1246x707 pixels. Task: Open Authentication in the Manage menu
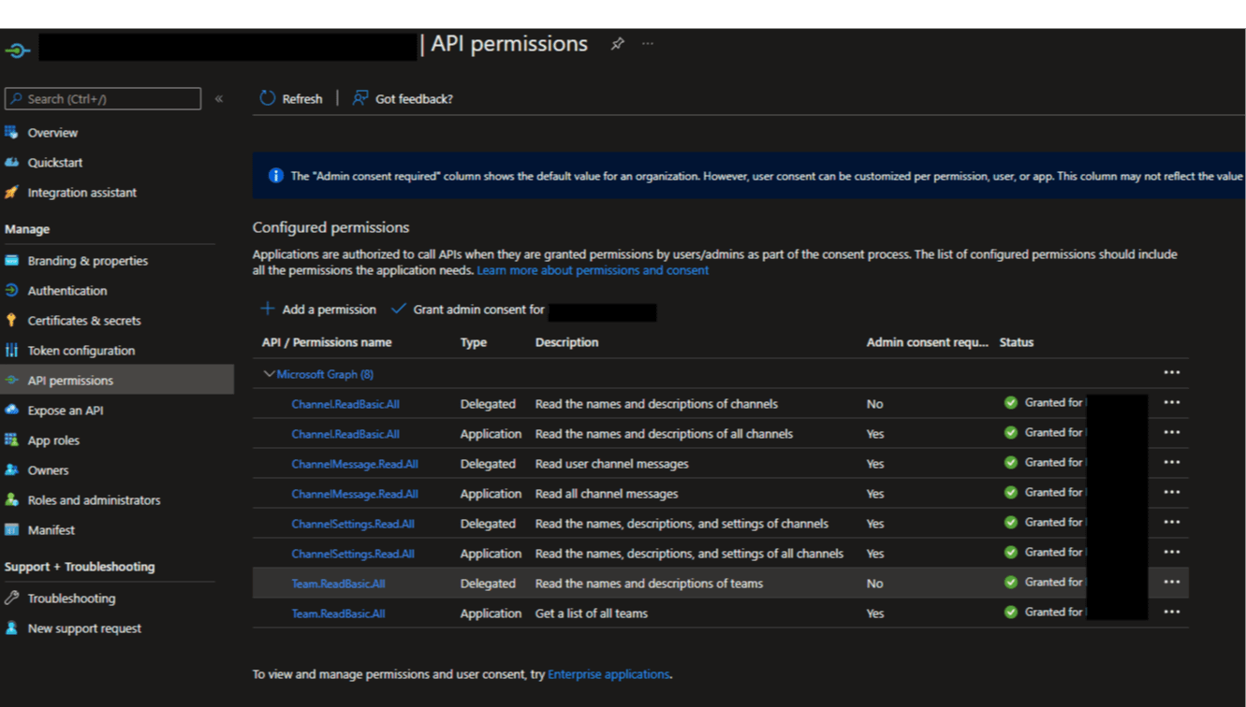pyautogui.click(x=66, y=291)
